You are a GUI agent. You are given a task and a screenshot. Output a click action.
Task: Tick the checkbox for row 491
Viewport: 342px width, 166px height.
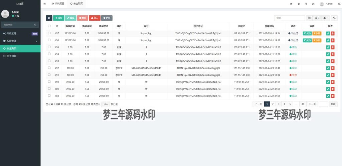pos(49,75)
